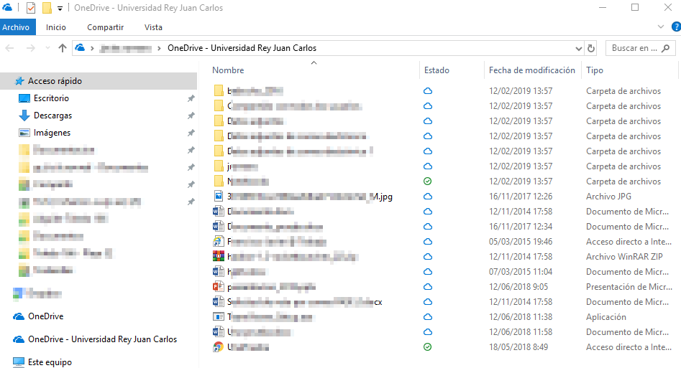Click the PowerPoint presentation file icon

point(219,286)
